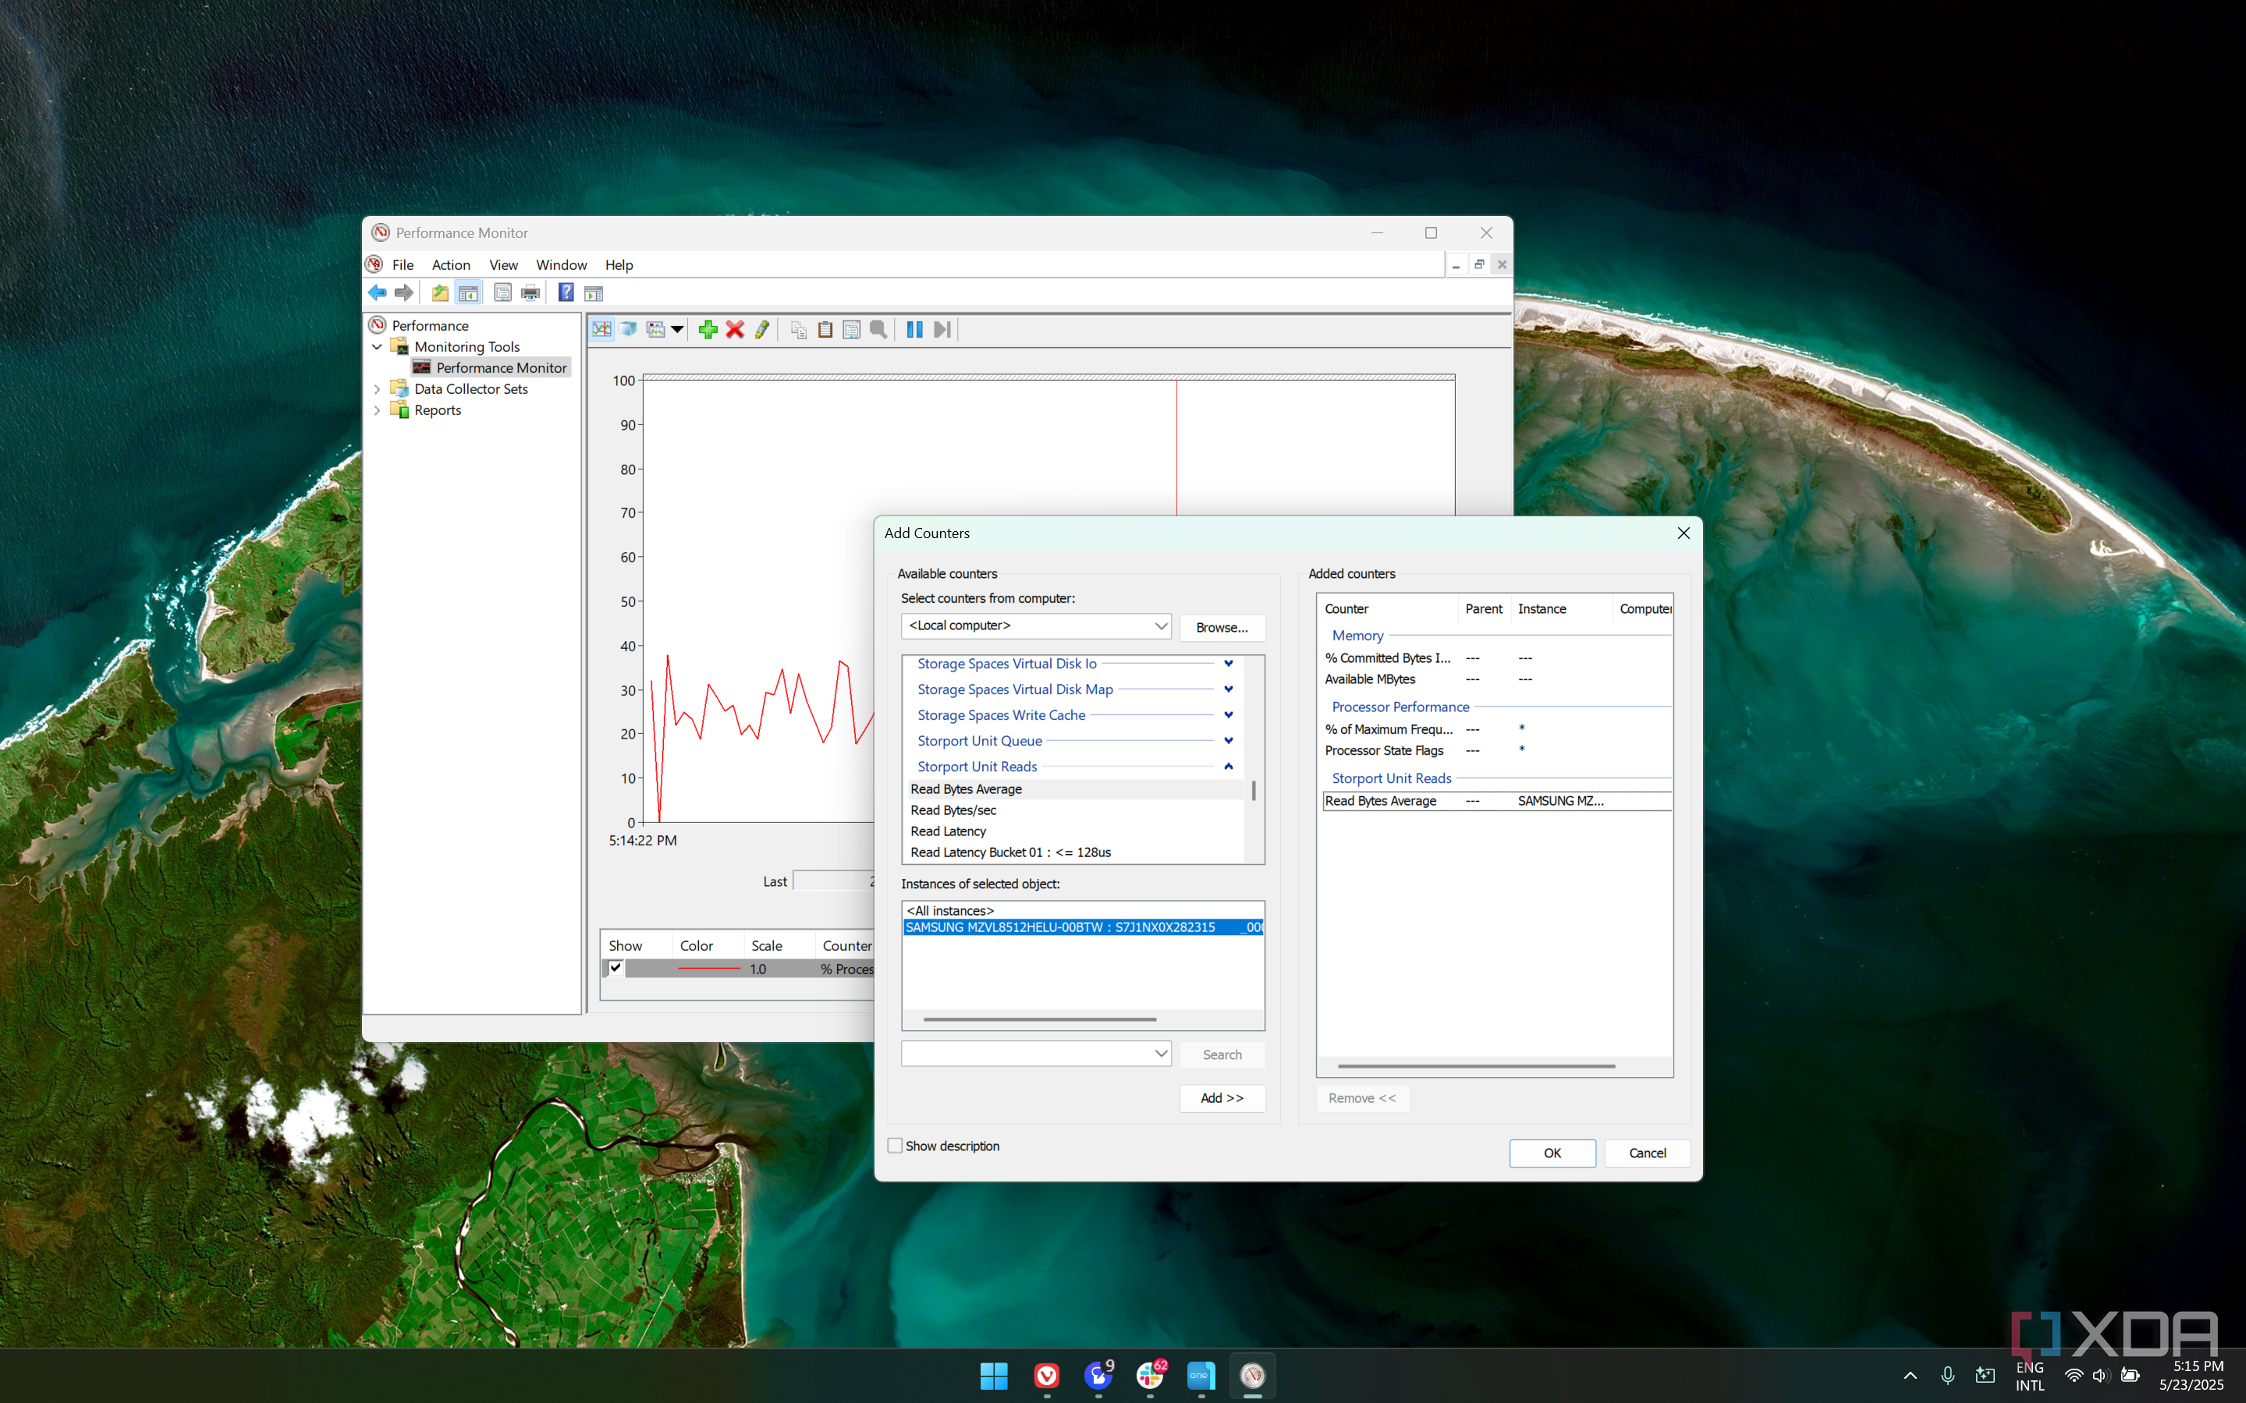Open the Action menu
This screenshot has width=2246, height=1403.
tap(450, 265)
